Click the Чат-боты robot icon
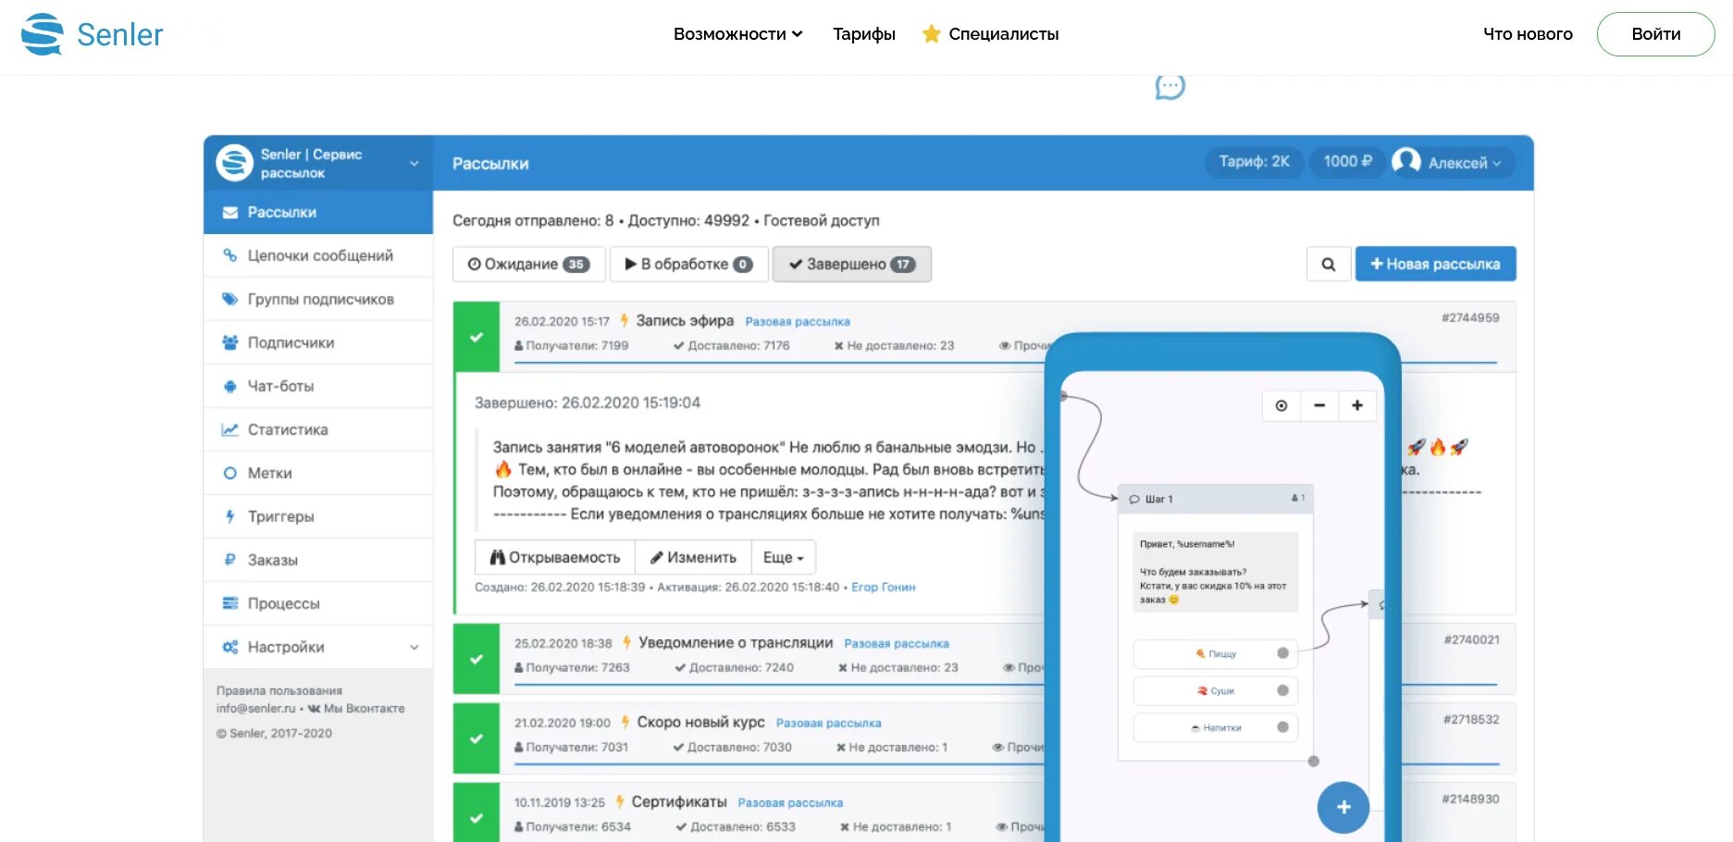This screenshot has height=842, width=1733. (229, 386)
